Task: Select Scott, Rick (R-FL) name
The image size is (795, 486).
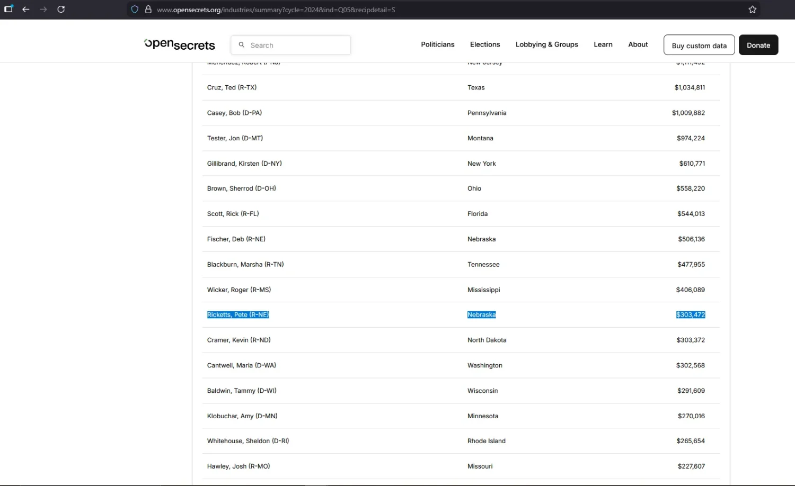Action: pos(233,214)
